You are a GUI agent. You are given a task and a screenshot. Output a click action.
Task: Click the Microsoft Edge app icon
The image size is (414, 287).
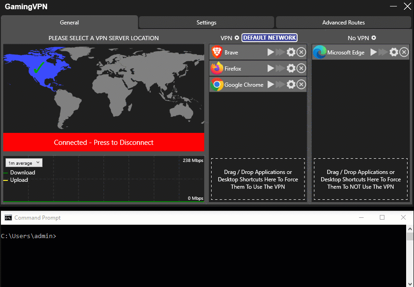[x=319, y=53]
